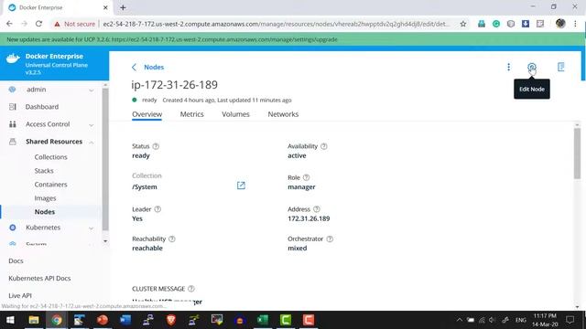Viewport: 586px width, 329px height.
Task: Click the Orchestrator help question icon
Action: coord(330,239)
